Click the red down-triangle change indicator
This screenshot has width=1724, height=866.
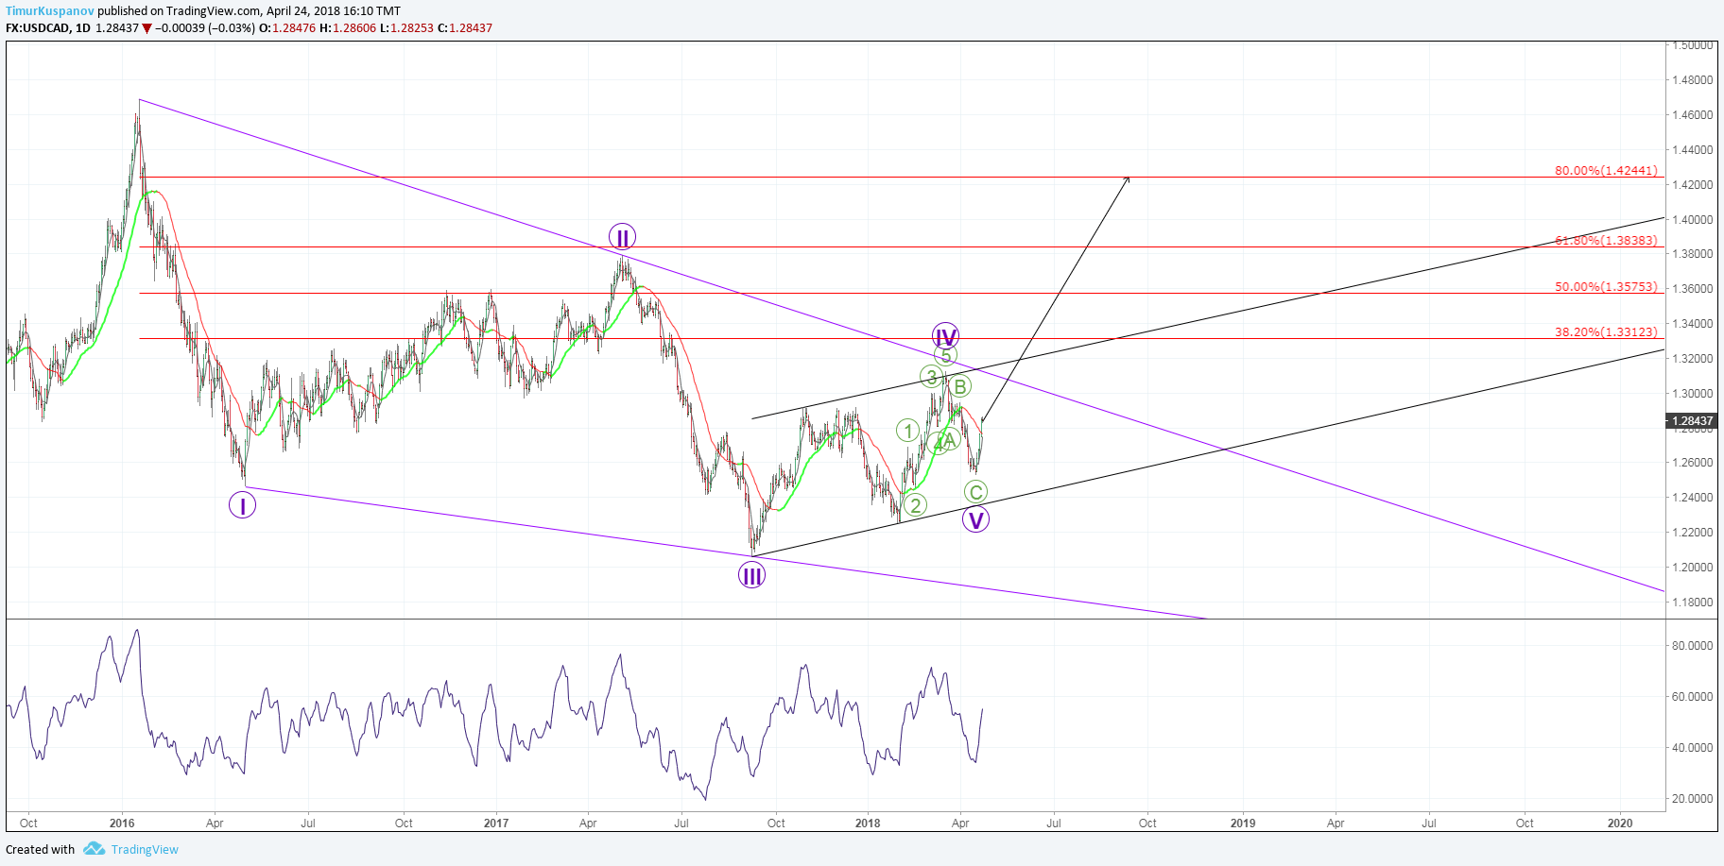[147, 28]
